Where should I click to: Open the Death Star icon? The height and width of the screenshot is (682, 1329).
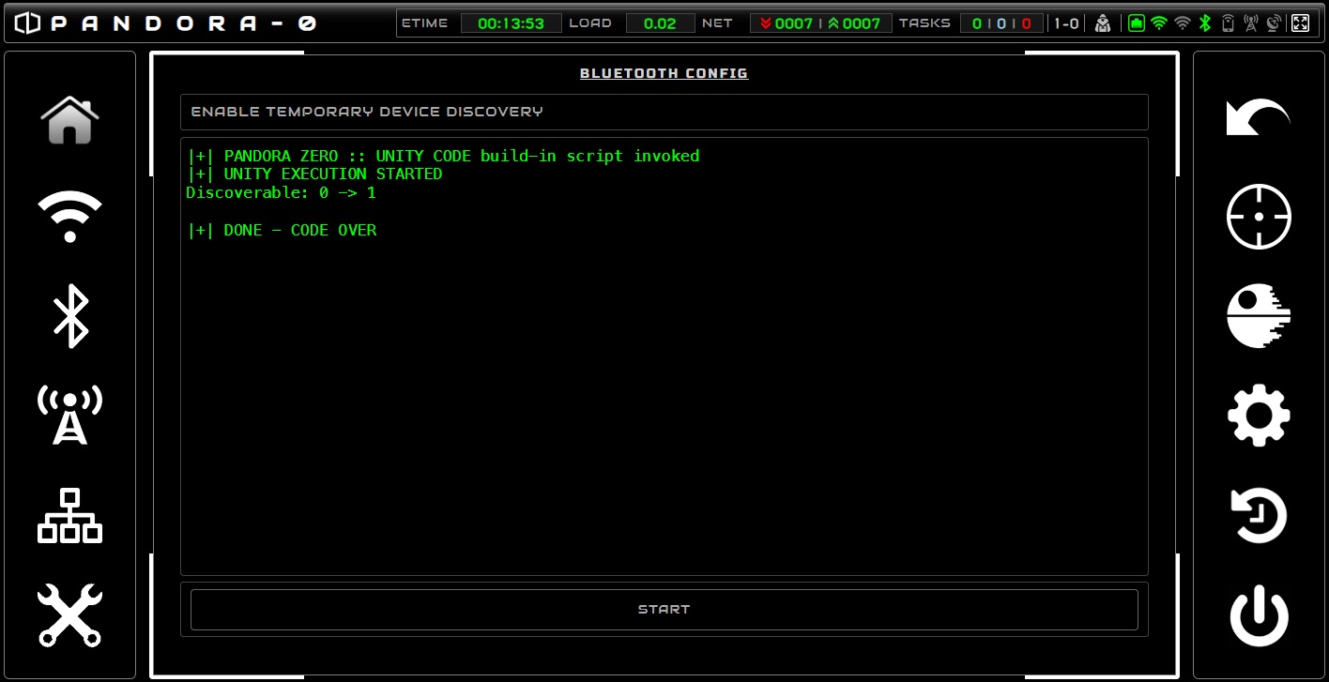[1259, 316]
